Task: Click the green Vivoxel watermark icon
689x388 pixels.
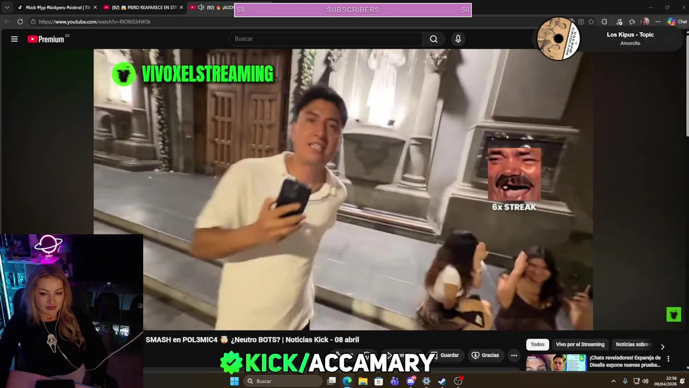Action: 673,314
